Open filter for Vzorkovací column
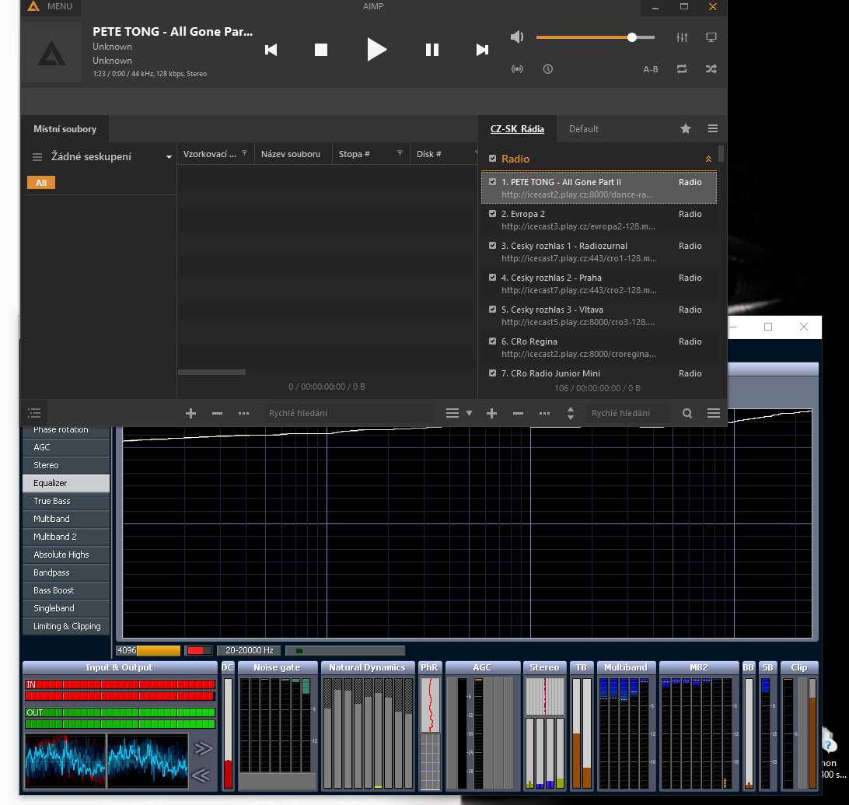The image size is (849, 805). (x=244, y=153)
